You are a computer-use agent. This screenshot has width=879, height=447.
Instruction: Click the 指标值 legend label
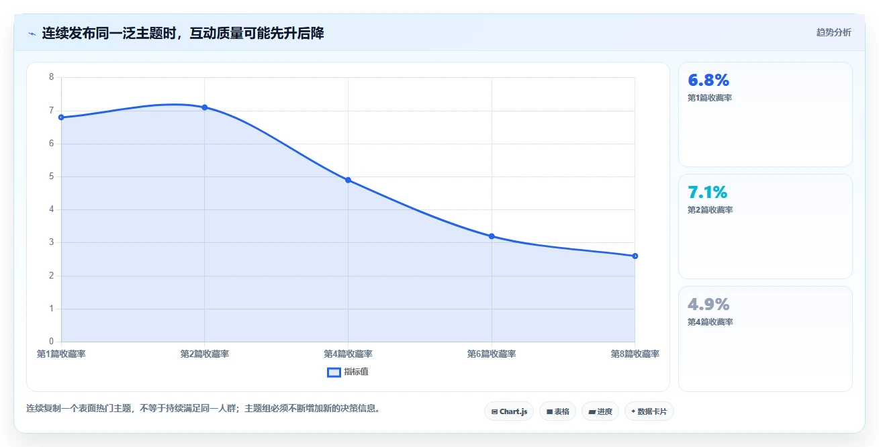[357, 372]
